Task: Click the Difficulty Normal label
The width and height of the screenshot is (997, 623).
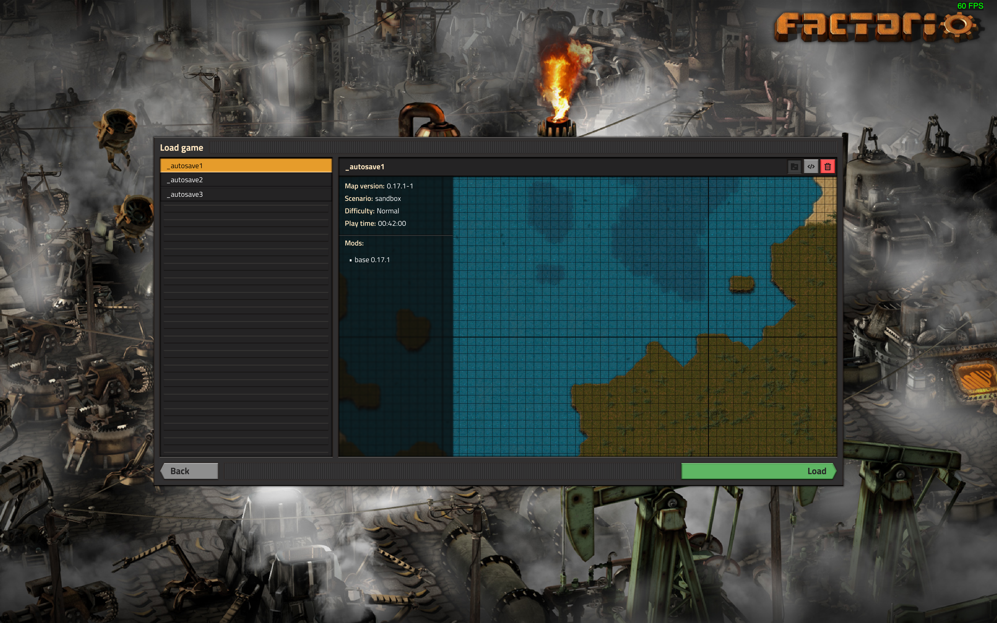Action: [x=372, y=211]
